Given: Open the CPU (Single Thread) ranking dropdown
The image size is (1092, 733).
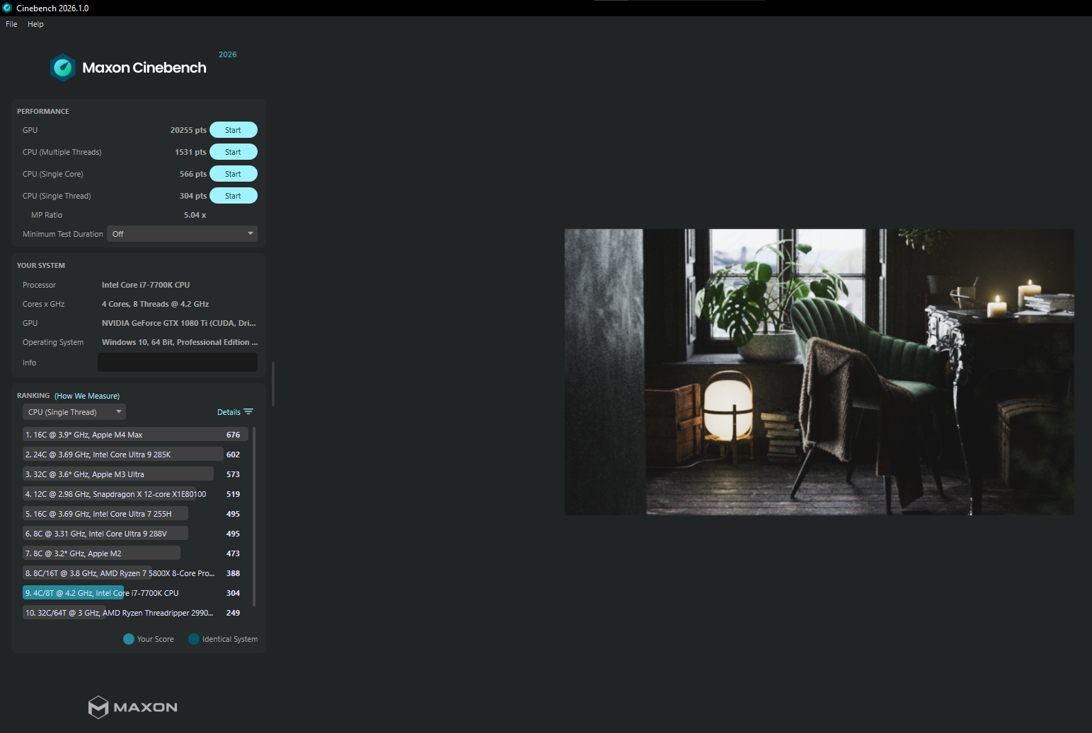Looking at the screenshot, I should [x=74, y=412].
